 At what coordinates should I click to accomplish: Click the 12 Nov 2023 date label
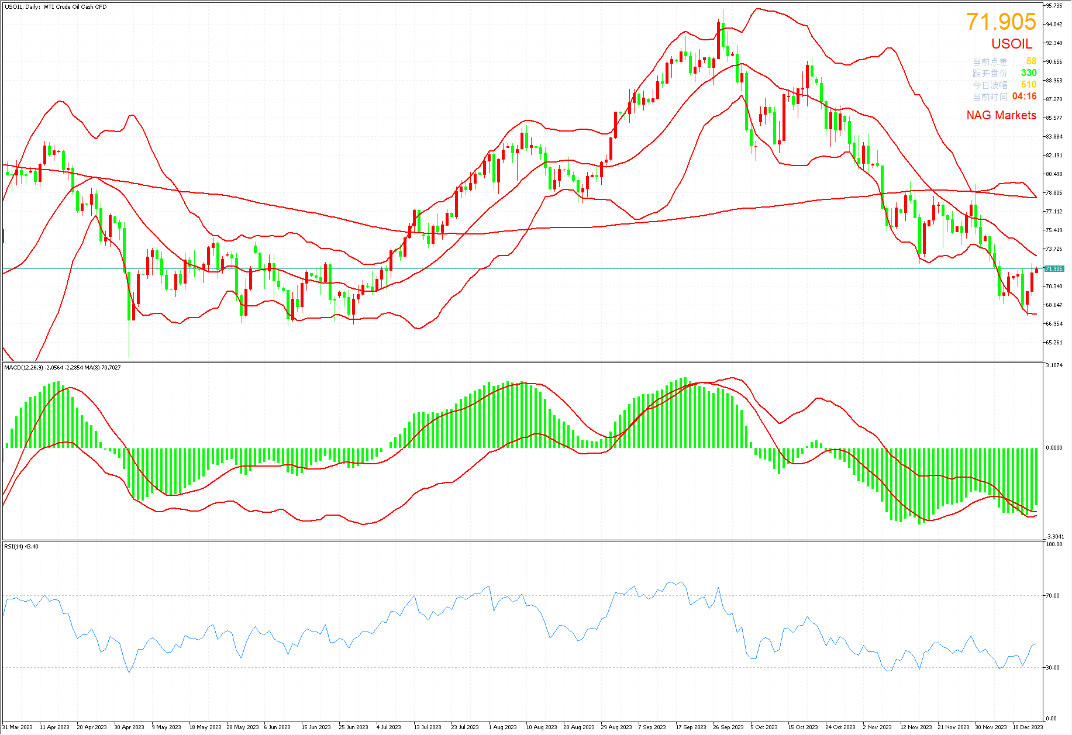coord(916,727)
